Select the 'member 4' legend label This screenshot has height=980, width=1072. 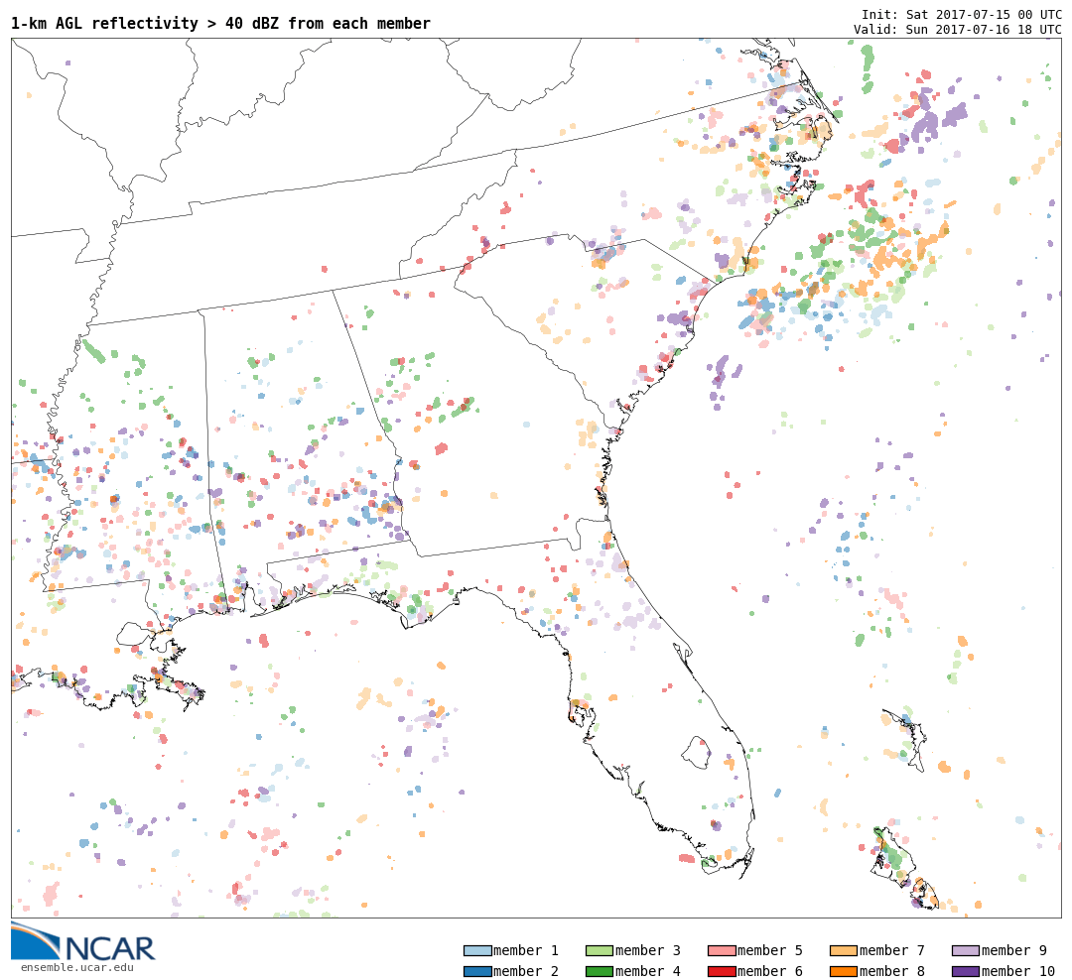coord(648,971)
